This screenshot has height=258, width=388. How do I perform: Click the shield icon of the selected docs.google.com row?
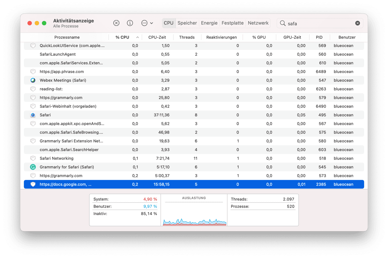pos(33,184)
